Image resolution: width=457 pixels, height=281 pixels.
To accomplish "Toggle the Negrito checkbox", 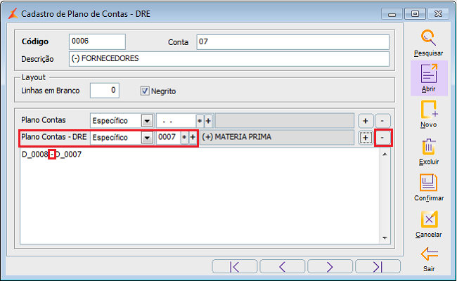I will [145, 91].
